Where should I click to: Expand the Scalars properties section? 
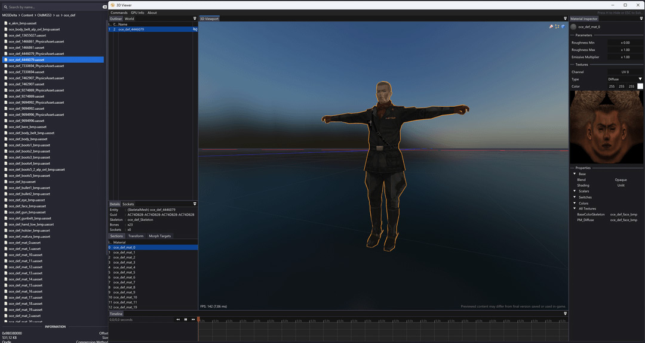[575, 191]
